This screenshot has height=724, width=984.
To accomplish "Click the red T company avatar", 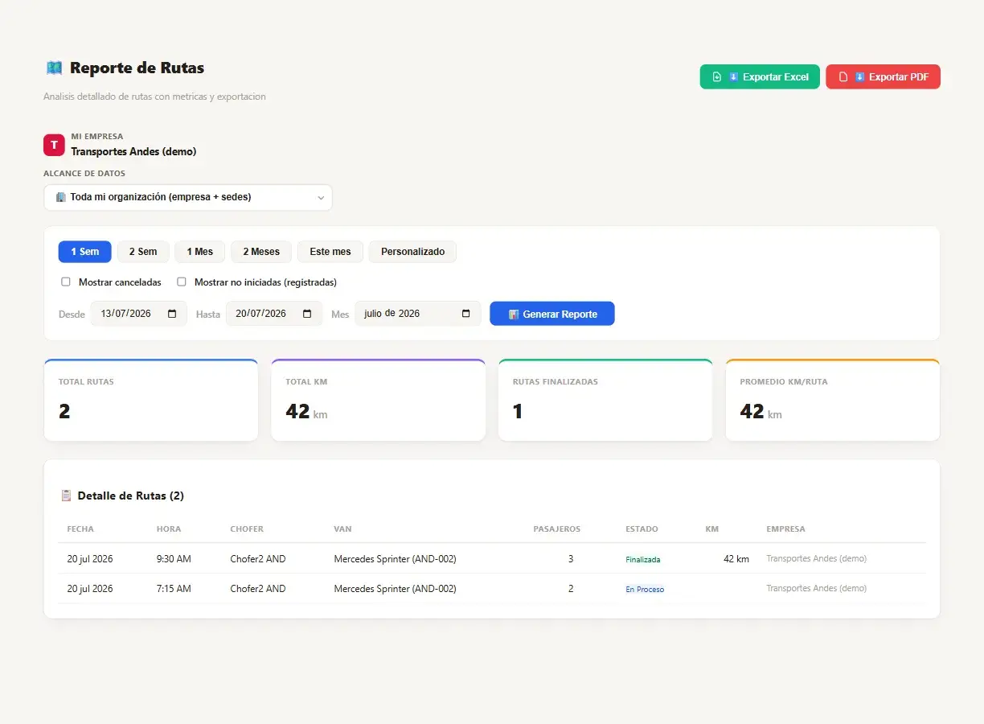I will tap(54, 145).
